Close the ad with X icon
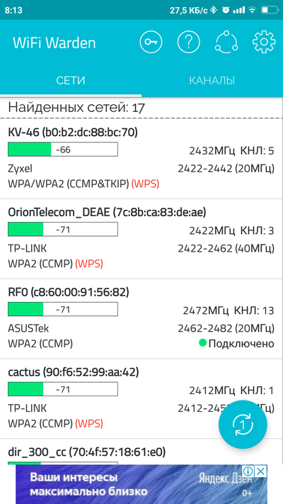The width and height of the screenshot is (283, 504). (x=262, y=471)
